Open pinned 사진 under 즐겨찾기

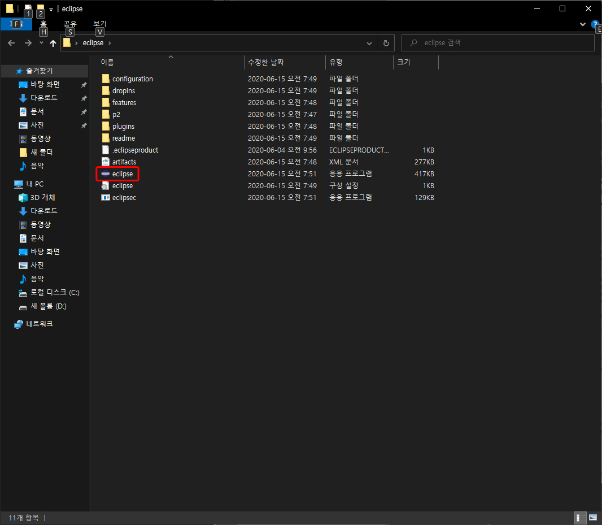tap(31, 125)
